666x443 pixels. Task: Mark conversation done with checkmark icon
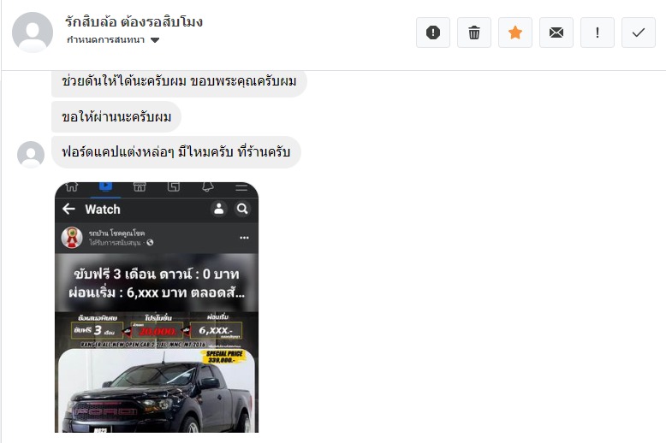pos(639,32)
